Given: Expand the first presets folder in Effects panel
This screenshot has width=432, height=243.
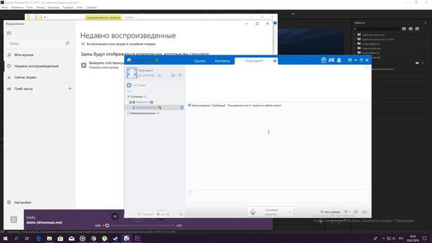Looking at the screenshot, I should (355, 34).
